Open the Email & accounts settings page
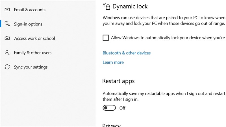 tap(30, 10)
